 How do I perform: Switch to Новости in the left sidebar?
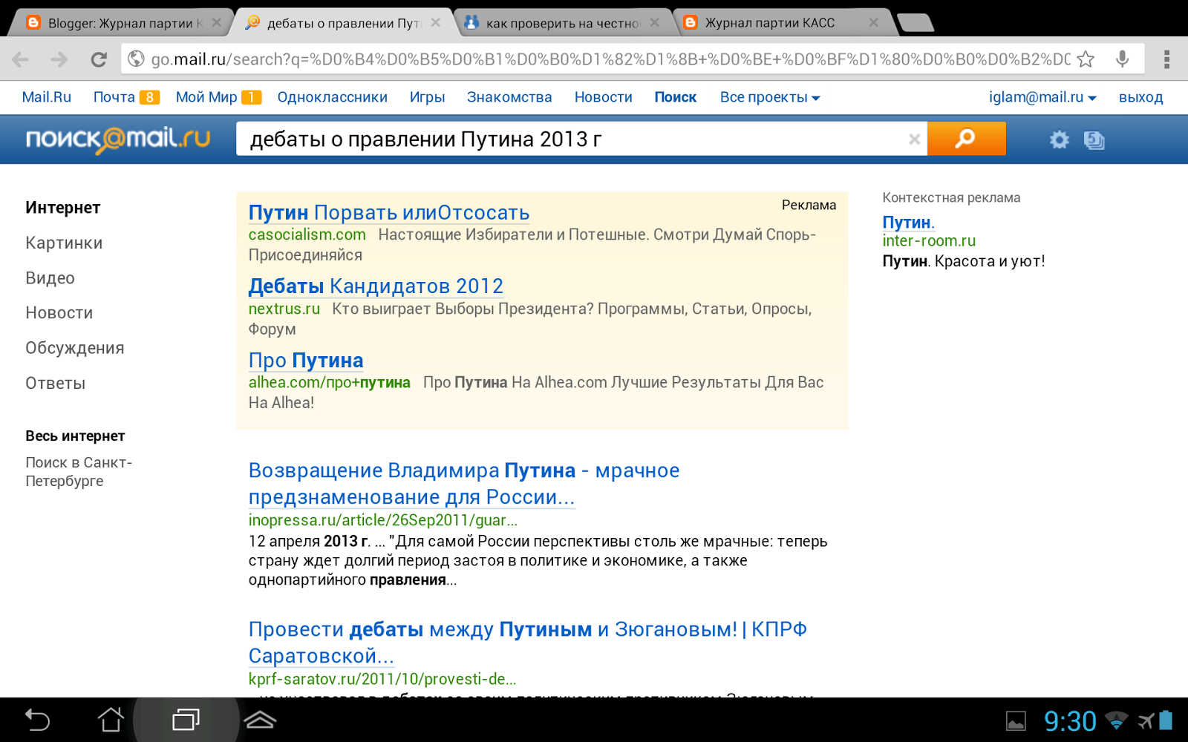59,313
